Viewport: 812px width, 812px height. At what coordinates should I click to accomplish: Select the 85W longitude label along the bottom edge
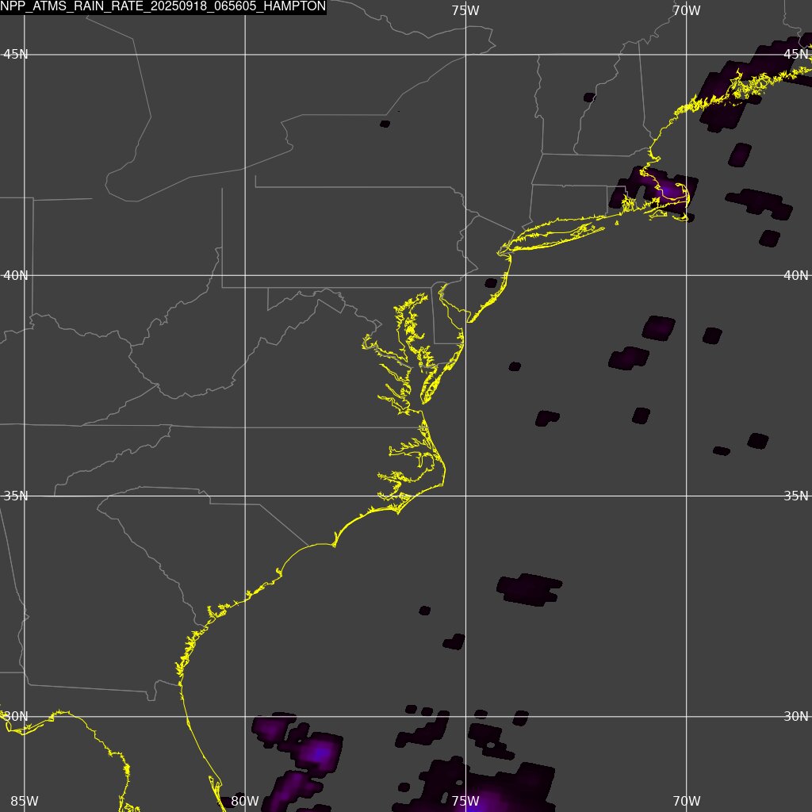click(x=25, y=801)
